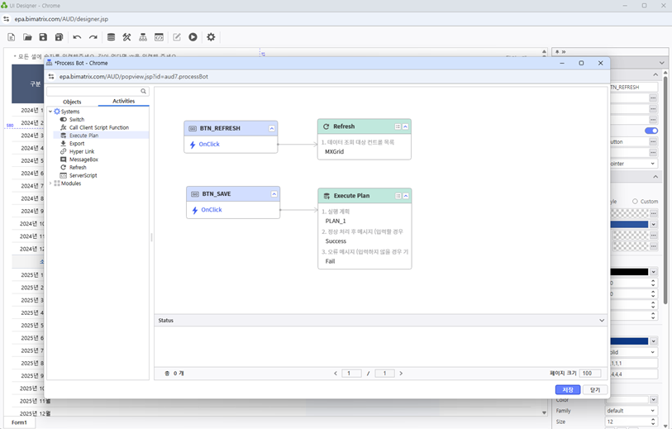The image size is (672, 429).
Task: Toggle the blue switch in properties panel
Action: [651, 131]
